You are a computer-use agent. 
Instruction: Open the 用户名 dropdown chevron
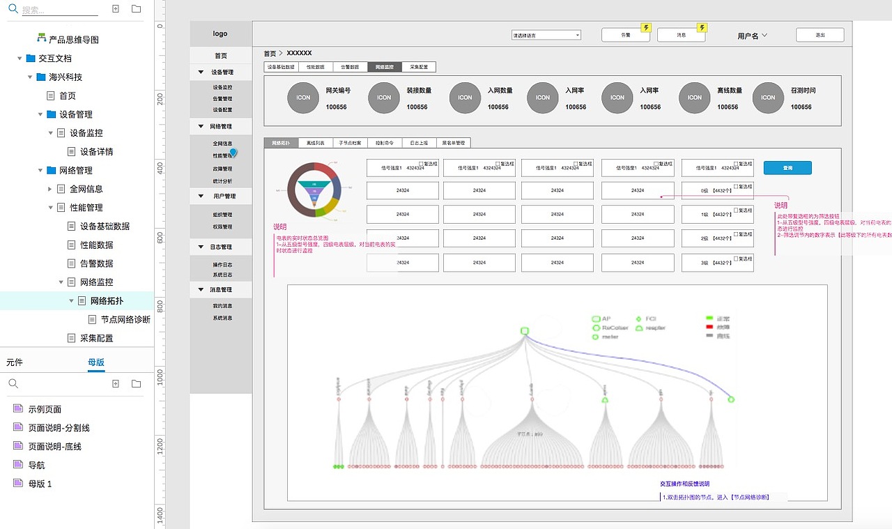pyautogui.click(x=764, y=36)
